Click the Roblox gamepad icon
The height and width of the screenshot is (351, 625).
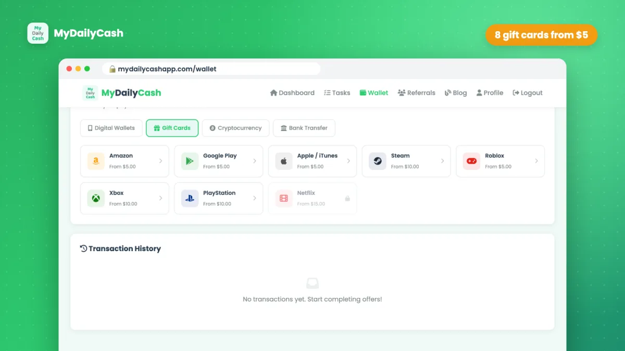pyautogui.click(x=471, y=161)
